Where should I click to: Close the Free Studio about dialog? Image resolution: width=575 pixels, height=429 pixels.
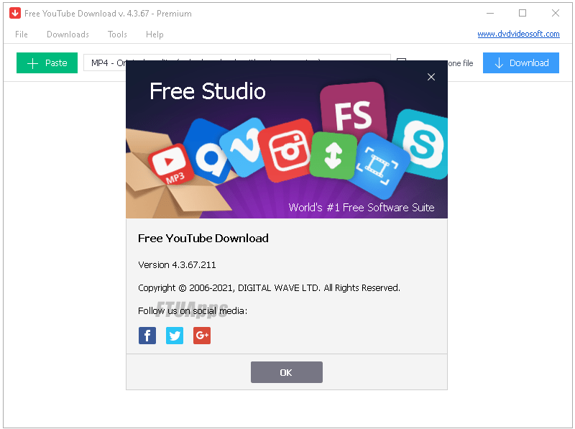tap(431, 77)
